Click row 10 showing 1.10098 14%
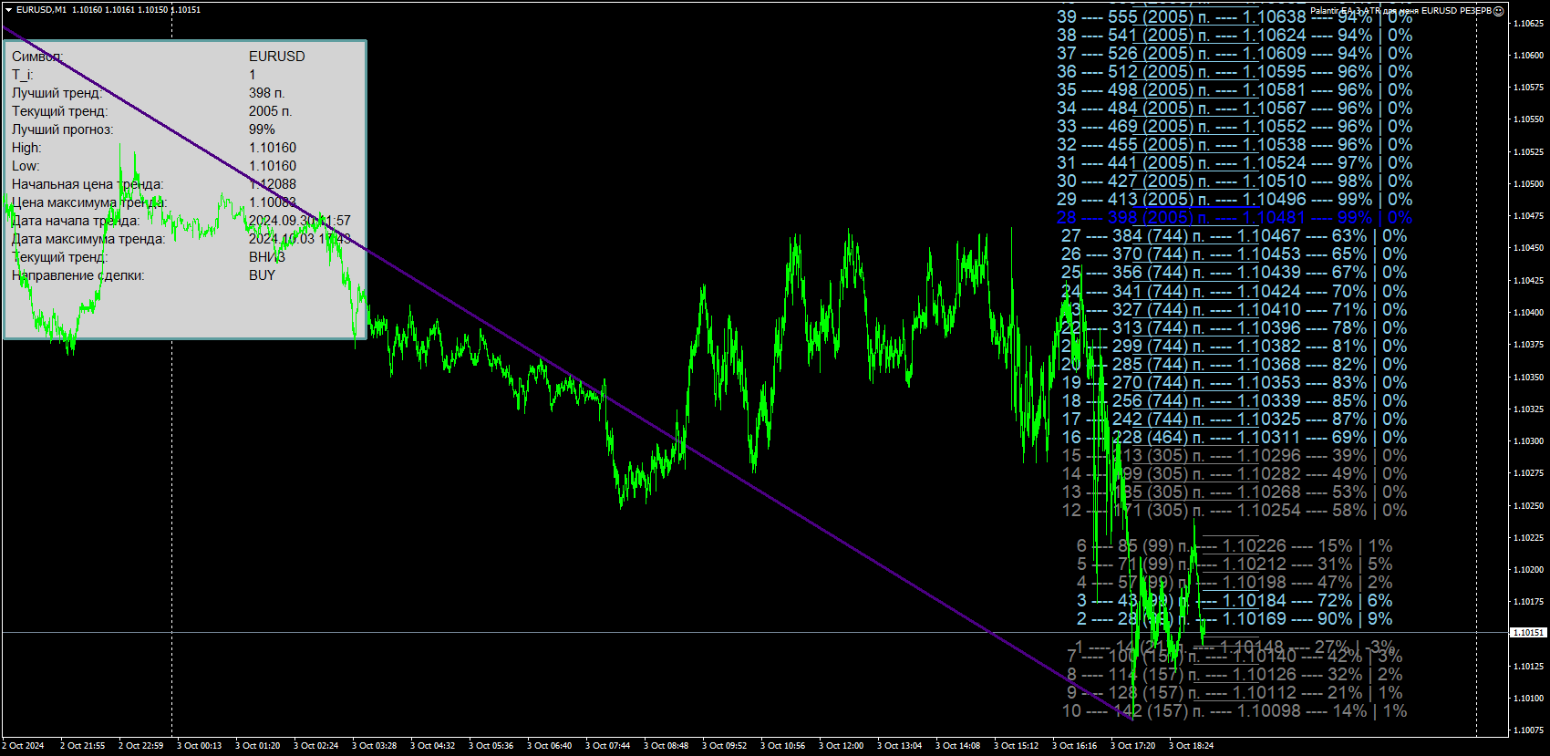Viewport: 1550px width, 756px height. [1235, 711]
